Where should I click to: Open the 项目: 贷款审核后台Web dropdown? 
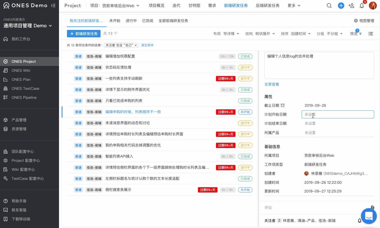coord(115,6)
